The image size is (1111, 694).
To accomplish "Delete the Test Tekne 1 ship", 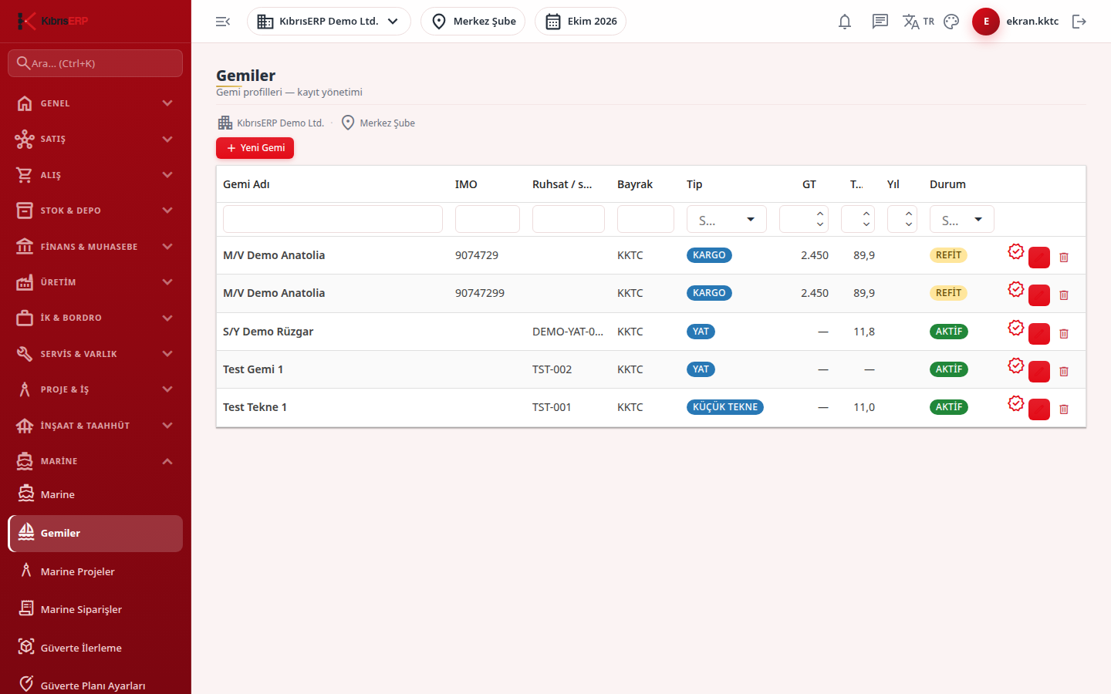I will pyautogui.click(x=1064, y=409).
